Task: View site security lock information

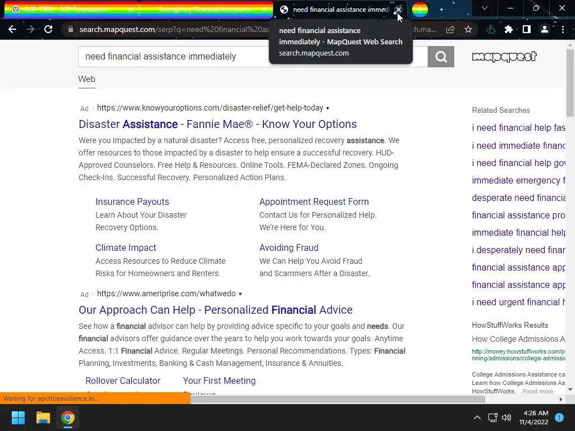Action: (x=71, y=29)
